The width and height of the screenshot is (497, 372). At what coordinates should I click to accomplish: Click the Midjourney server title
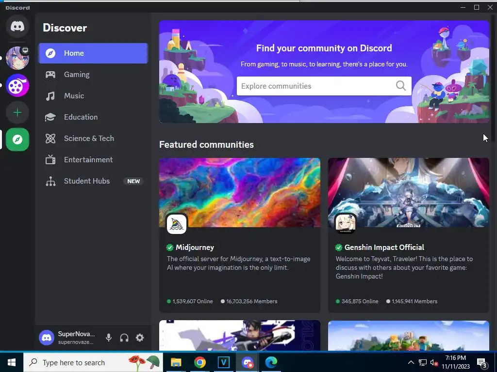point(195,248)
